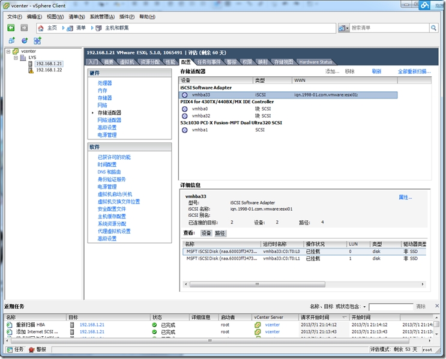446x359 pixels.
Task: Open the 插件(P) menu
Action: tap(127, 17)
